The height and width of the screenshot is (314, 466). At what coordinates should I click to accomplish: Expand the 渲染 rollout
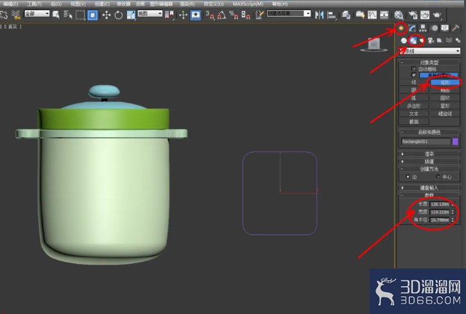coord(429,154)
